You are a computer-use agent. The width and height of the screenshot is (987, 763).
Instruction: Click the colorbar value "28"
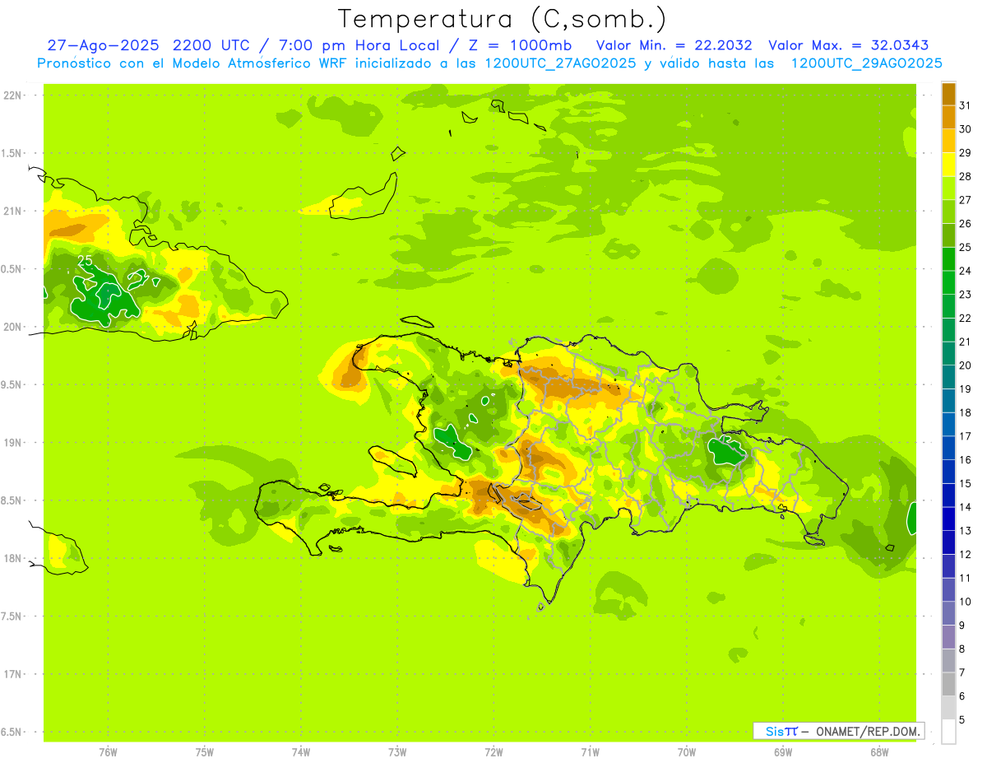[965, 176]
